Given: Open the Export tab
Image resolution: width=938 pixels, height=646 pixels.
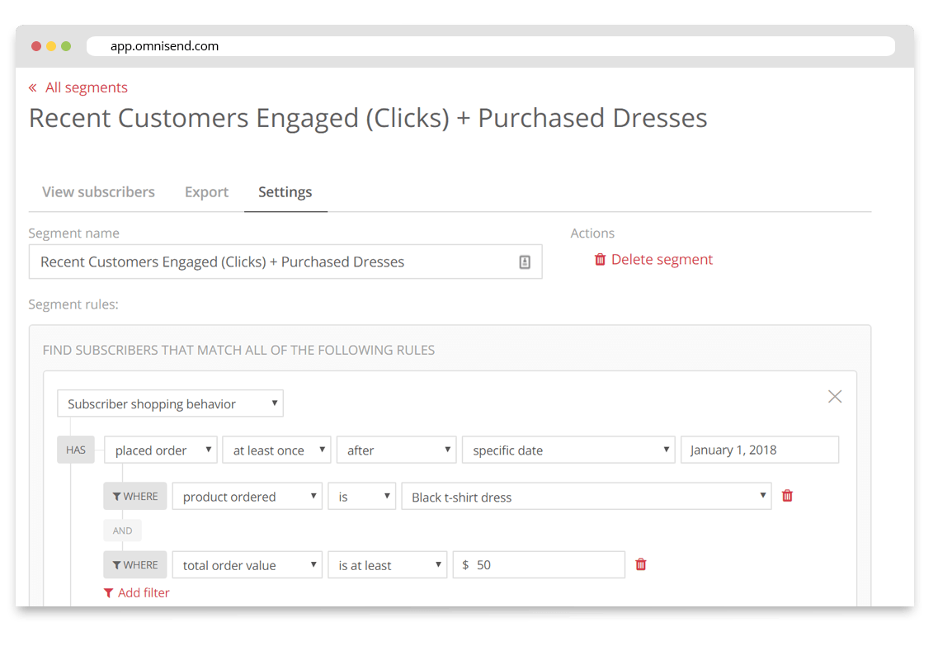Looking at the screenshot, I should 206,191.
